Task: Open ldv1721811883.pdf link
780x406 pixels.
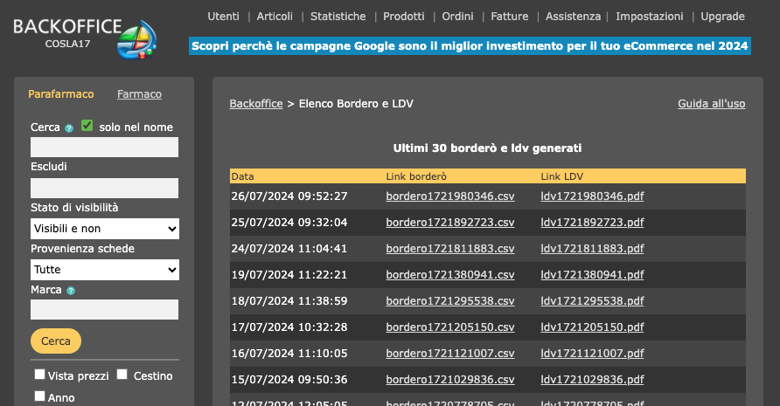Action: 592,249
